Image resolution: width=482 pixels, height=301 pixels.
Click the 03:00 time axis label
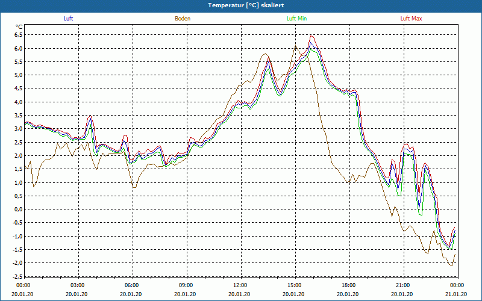(78, 285)
